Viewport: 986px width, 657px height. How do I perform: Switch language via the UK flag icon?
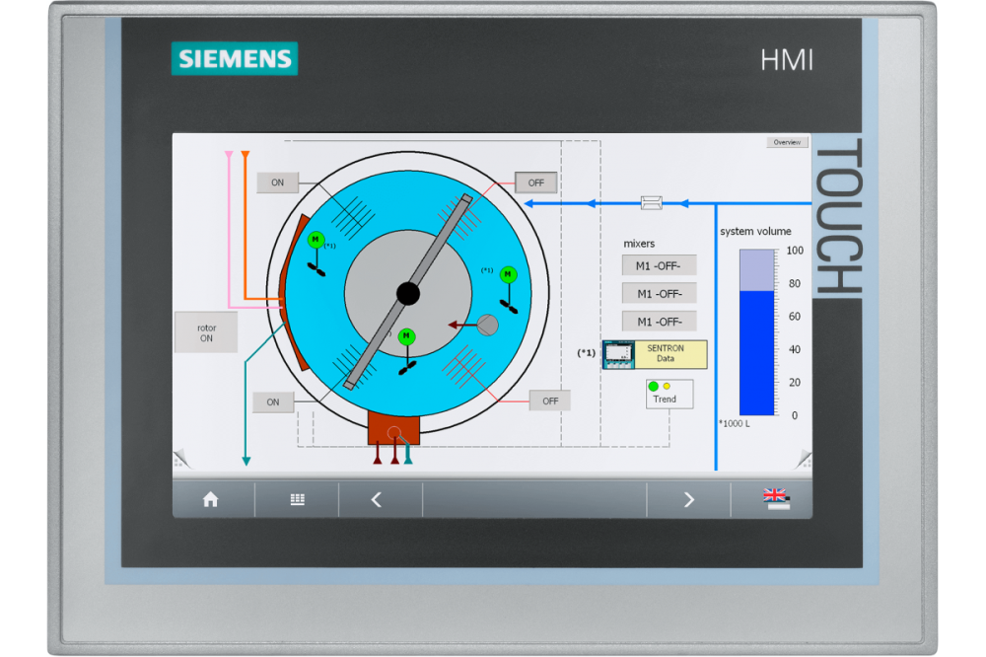click(776, 499)
